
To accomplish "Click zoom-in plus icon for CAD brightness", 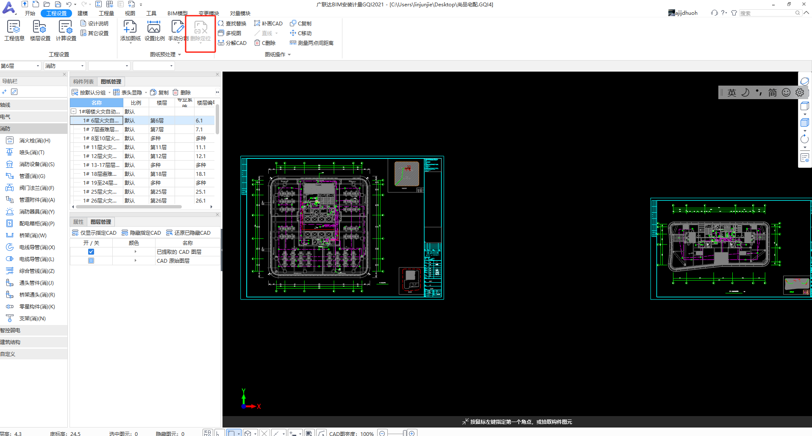I will tap(412, 433).
